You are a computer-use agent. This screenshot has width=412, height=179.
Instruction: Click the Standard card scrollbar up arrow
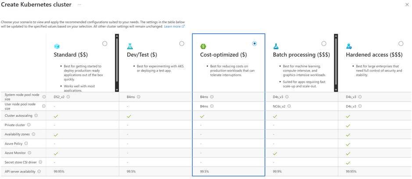117,36
